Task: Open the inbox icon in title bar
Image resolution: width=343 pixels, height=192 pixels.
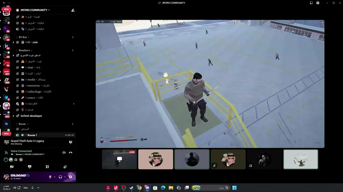Action: [x=311, y=3]
